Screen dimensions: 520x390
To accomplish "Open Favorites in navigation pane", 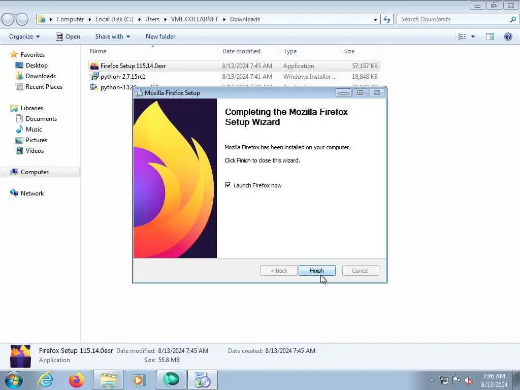I will pos(32,55).
